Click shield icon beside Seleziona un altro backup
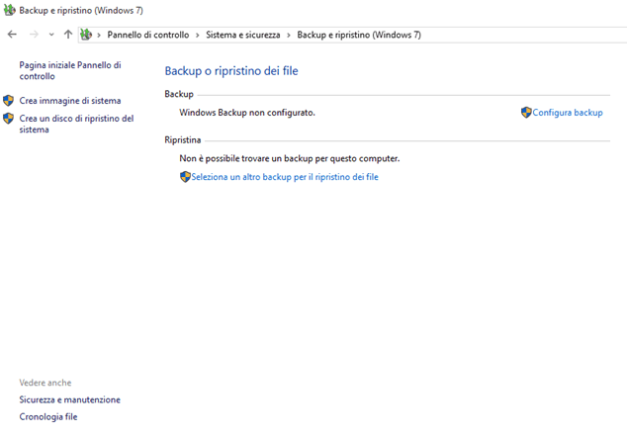This screenshot has height=436, width=627. coord(185,177)
